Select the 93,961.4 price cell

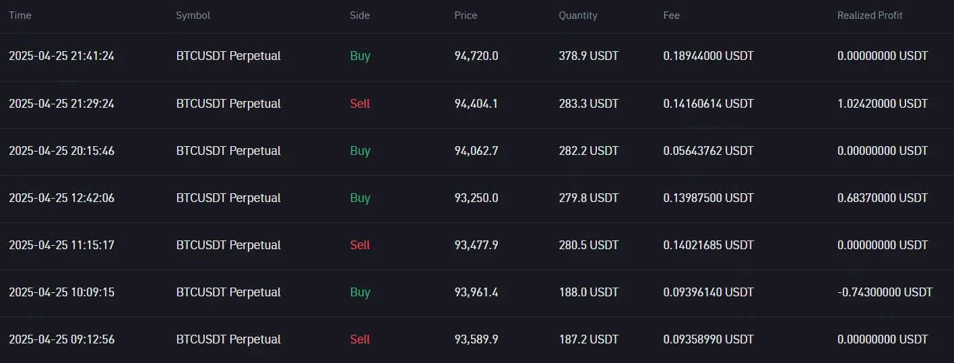476,292
